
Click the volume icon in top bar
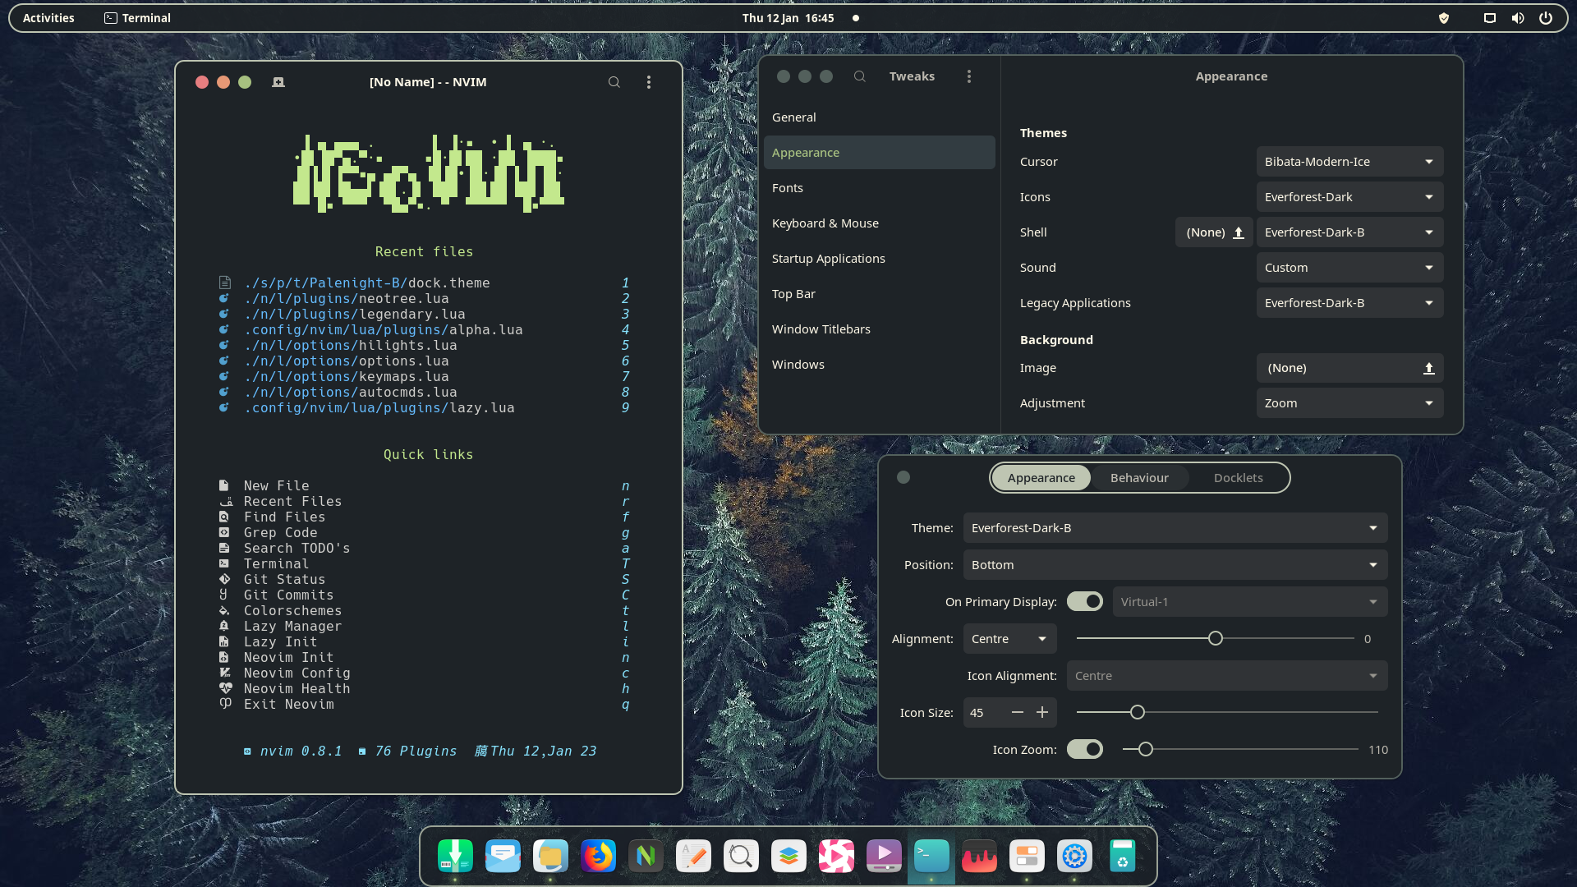click(1518, 18)
